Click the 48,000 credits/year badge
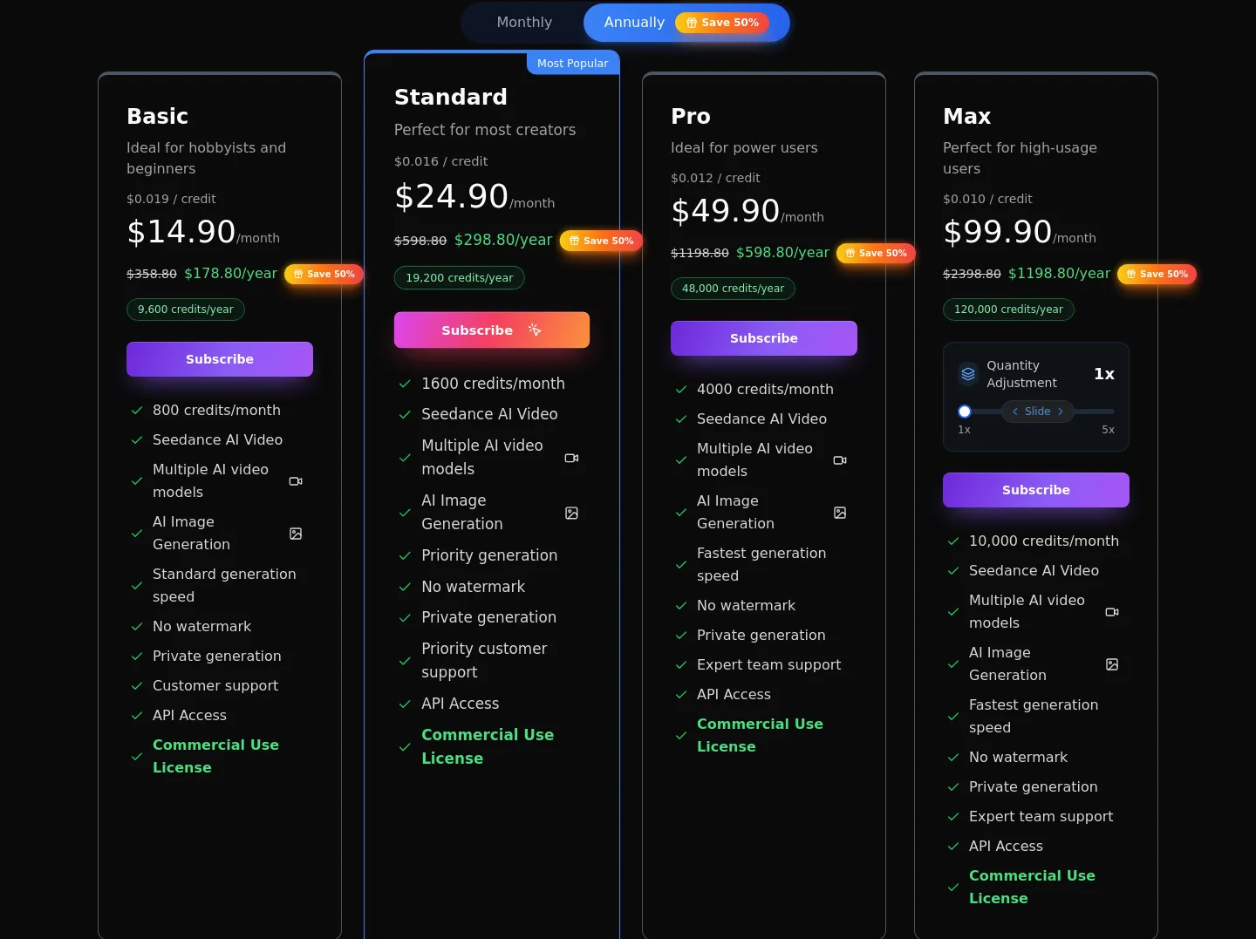Viewport: 1256px width, 939px height. coord(733,289)
